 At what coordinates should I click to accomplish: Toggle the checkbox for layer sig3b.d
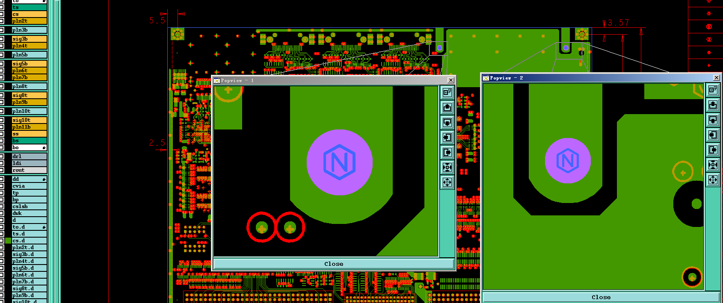pos(2,254)
